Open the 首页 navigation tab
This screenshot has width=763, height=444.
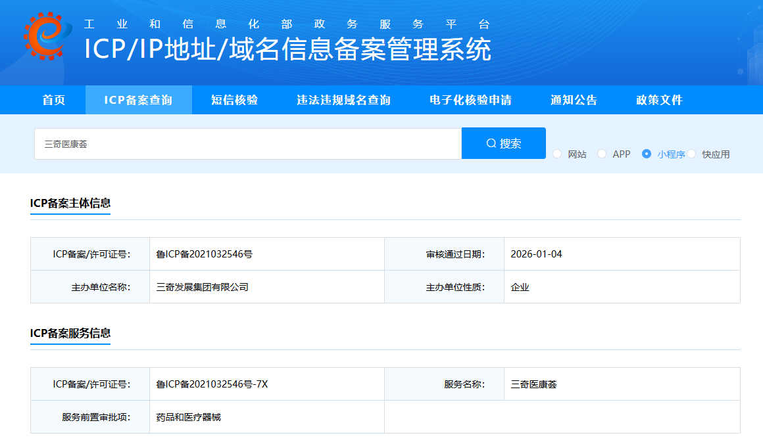[x=53, y=99]
